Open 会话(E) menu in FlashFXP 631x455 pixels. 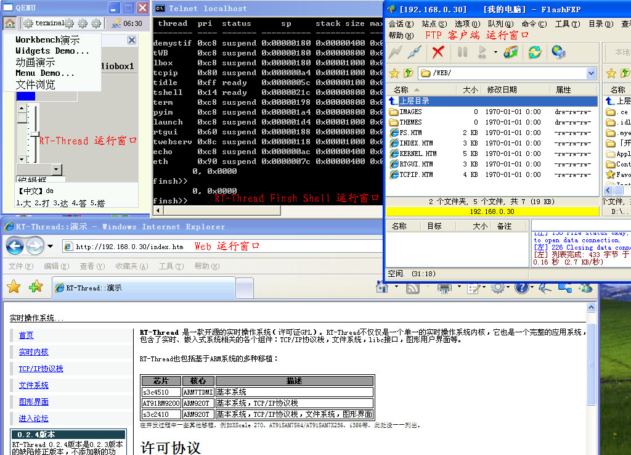pyautogui.click(x=401, y=24)
